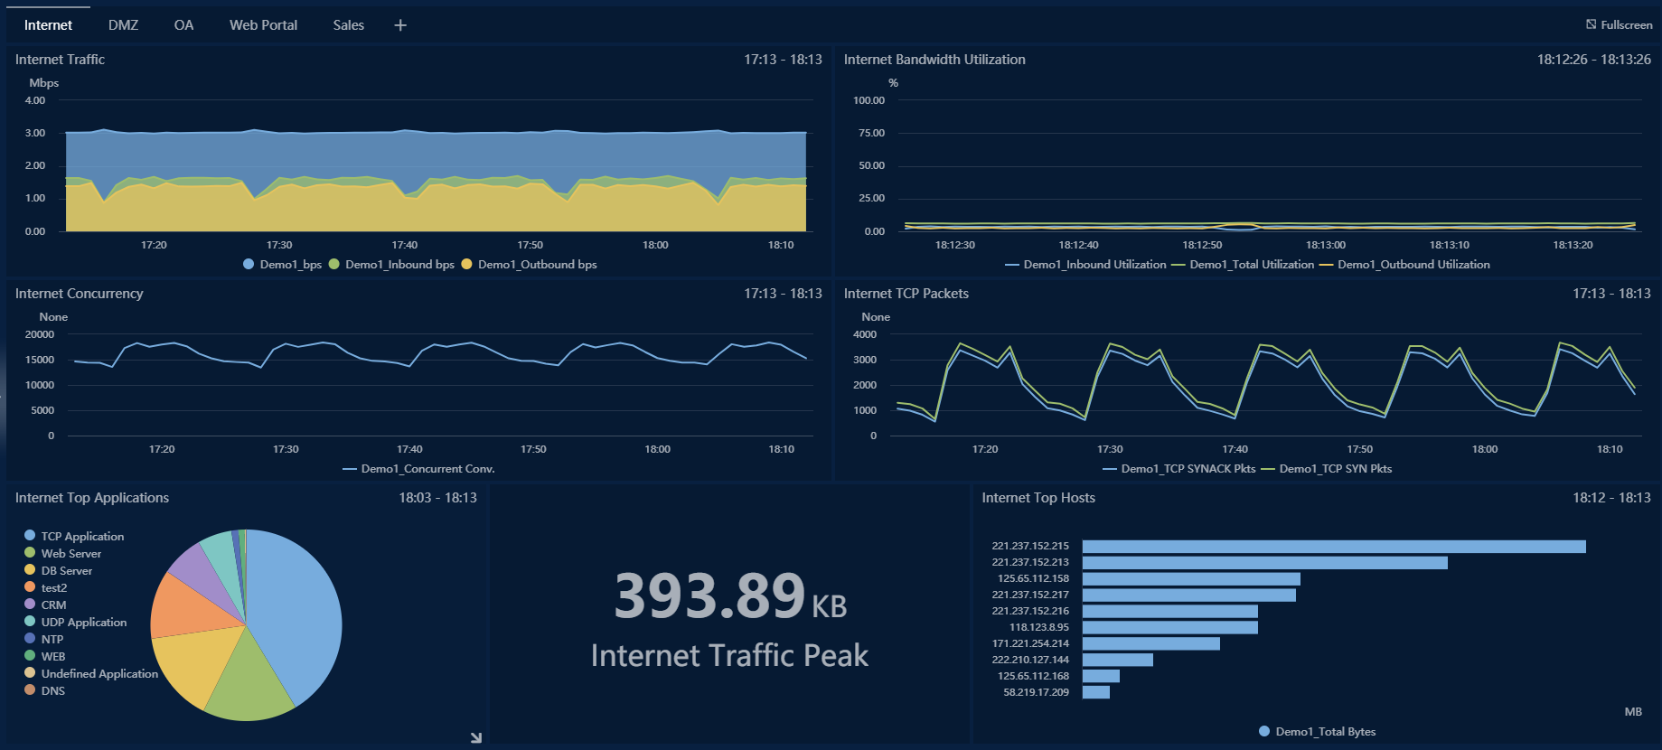This screenshot has height=750, width=1662.
Task: Toggle Demo1_Inbound bps legend series
Action: (391, 264)
